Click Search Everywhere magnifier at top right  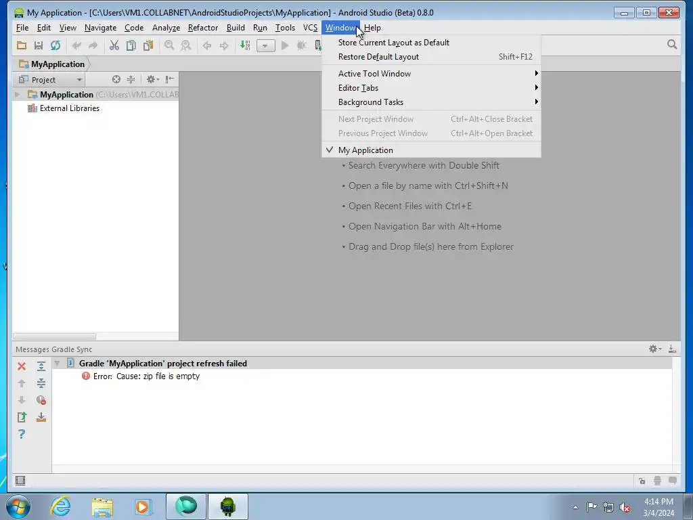pos(672,44)
